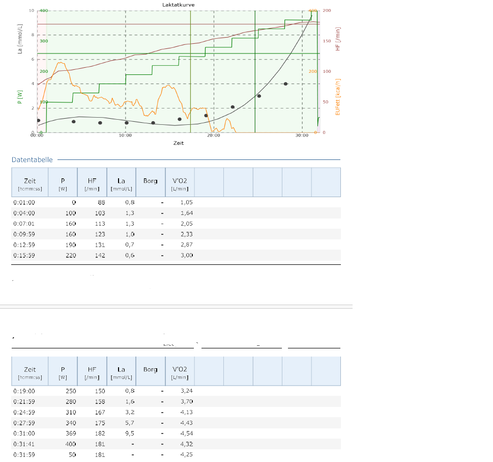Click the 20:00 tick on the time axis
Image resolution: width=493 pixels, height=462 pixels.
tap(214, 135)
